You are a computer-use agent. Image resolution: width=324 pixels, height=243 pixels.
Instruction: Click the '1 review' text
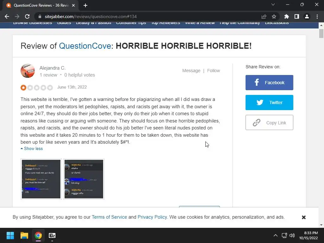click(48, 75)
